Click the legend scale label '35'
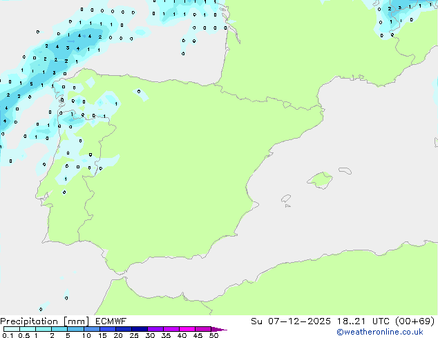The image size is (438, 338). [x=166, y=335]
